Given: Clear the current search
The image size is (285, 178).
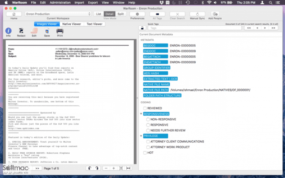Looking at the screenshot, I should (177, 14).
